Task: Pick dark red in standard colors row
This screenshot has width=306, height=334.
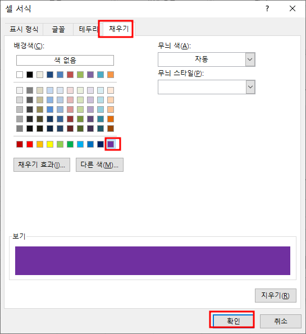Action: point(20,144)
